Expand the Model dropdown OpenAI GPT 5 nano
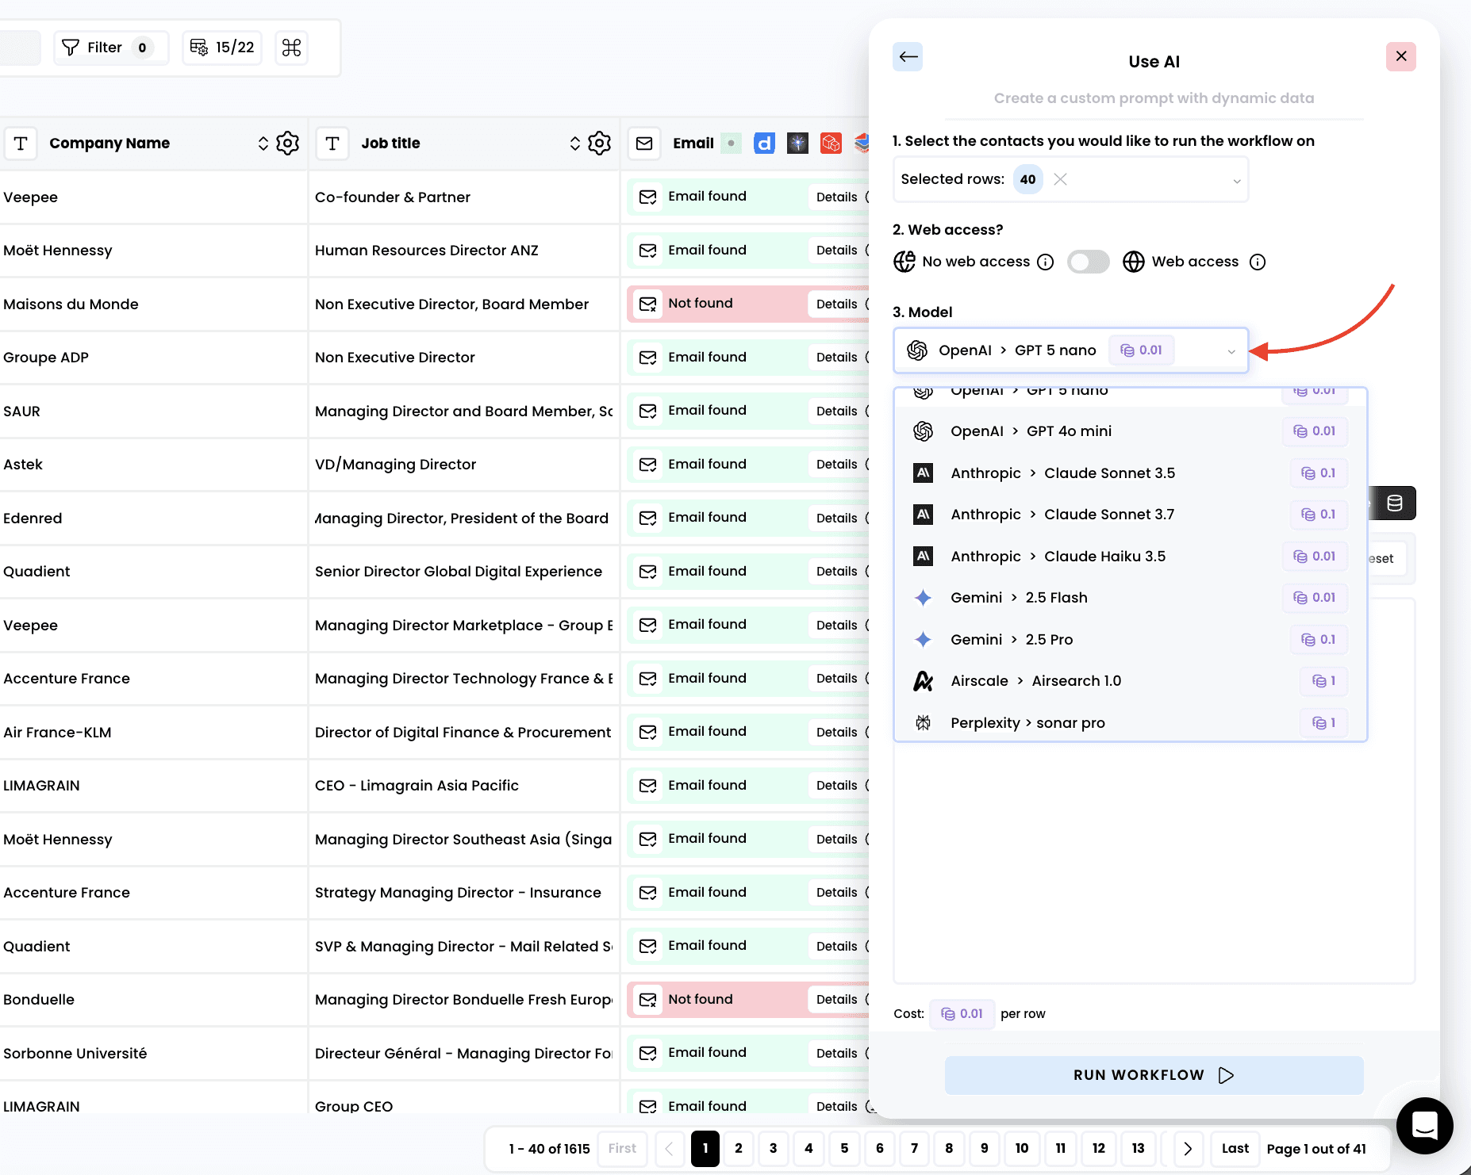1471x1175 pixels. 1070,350
